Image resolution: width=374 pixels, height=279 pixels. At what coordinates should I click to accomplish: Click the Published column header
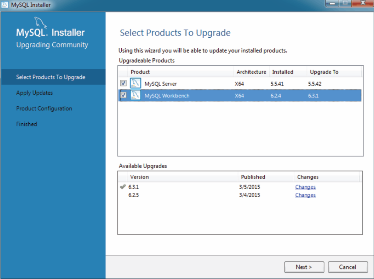[x=253, y=177]
